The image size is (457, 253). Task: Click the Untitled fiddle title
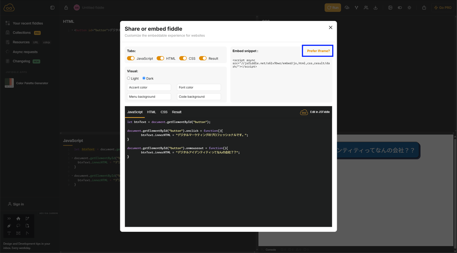pos(93,8)
